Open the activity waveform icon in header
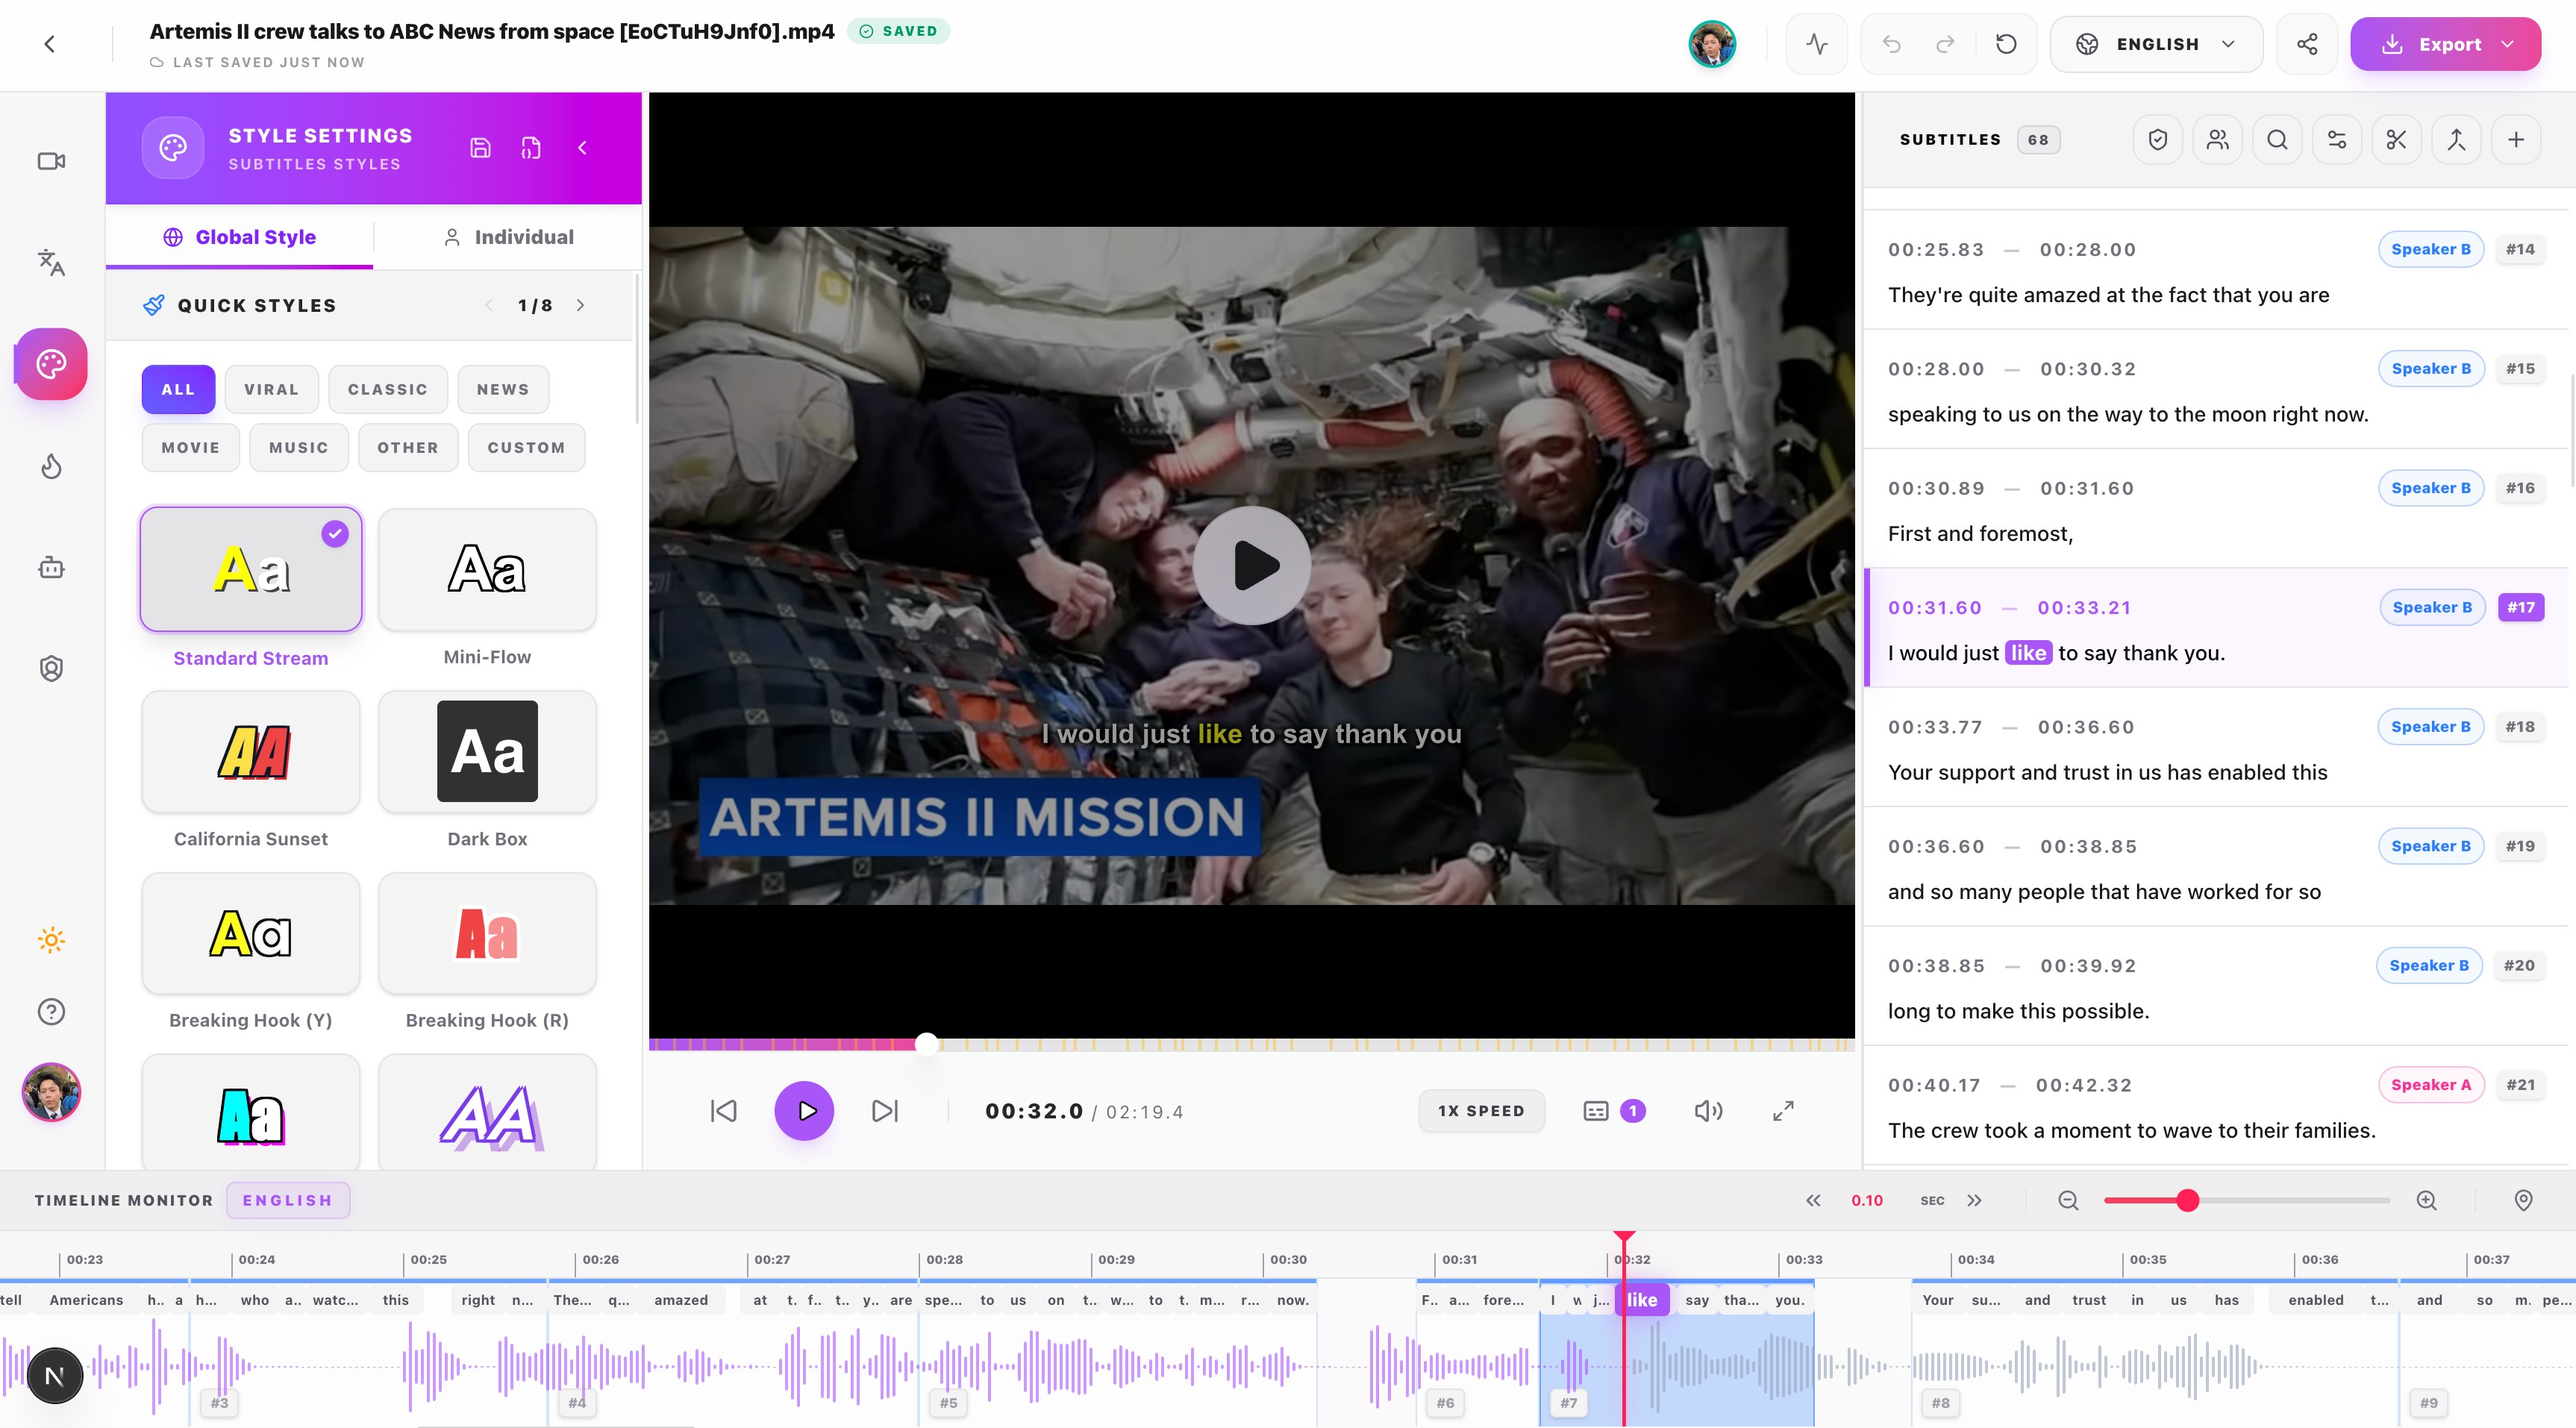2576x1428 pixels. (1817, 44)
